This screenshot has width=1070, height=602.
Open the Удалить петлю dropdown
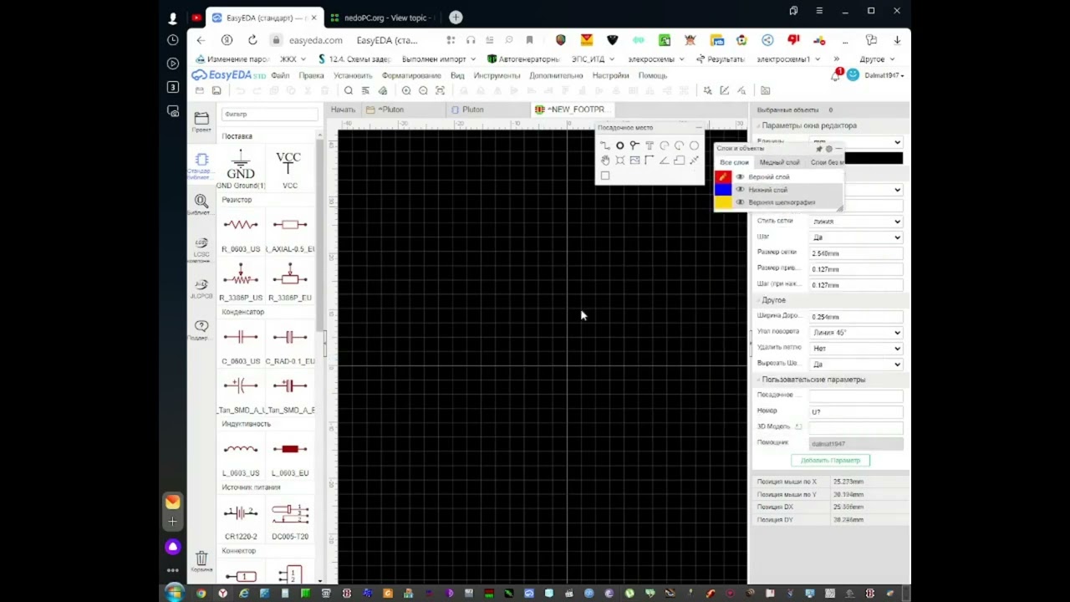tap(857, 349)
